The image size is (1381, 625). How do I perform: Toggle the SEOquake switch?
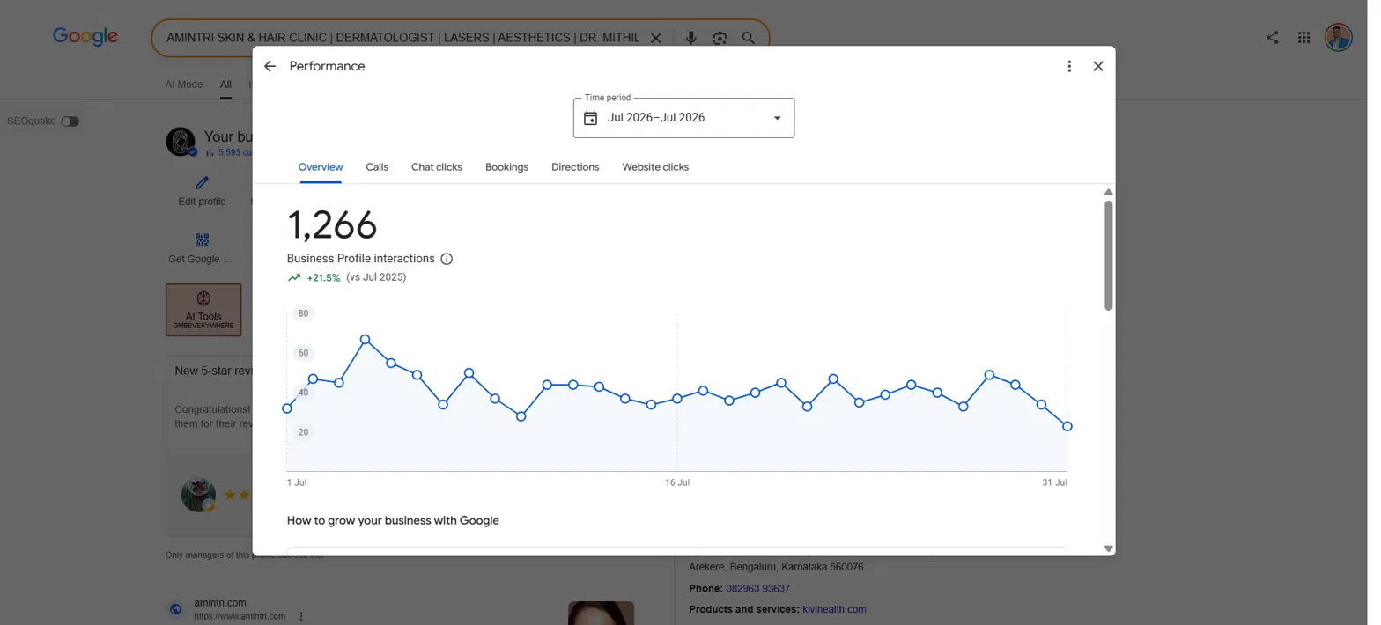(70, 121)
